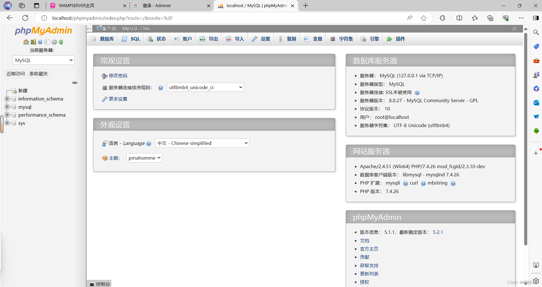
Task: Click 更多设置 link
Action: 118,99
